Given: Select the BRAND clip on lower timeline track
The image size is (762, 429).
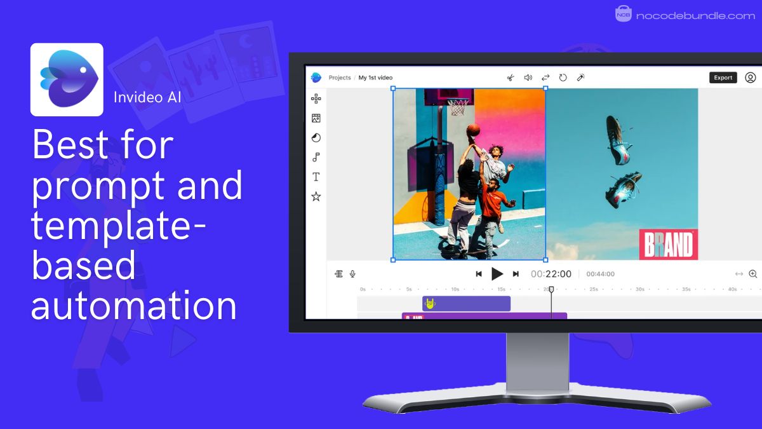Looking at the screenshot, I should tap(484, 315).
